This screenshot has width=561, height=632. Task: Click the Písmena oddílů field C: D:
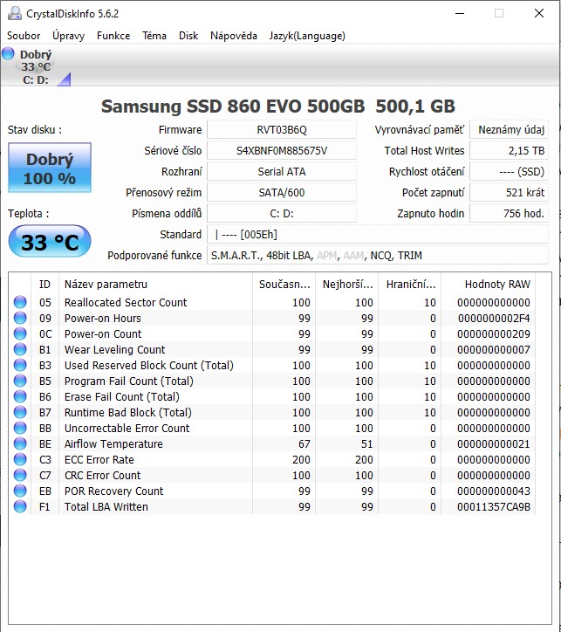[x=282, y=214]
